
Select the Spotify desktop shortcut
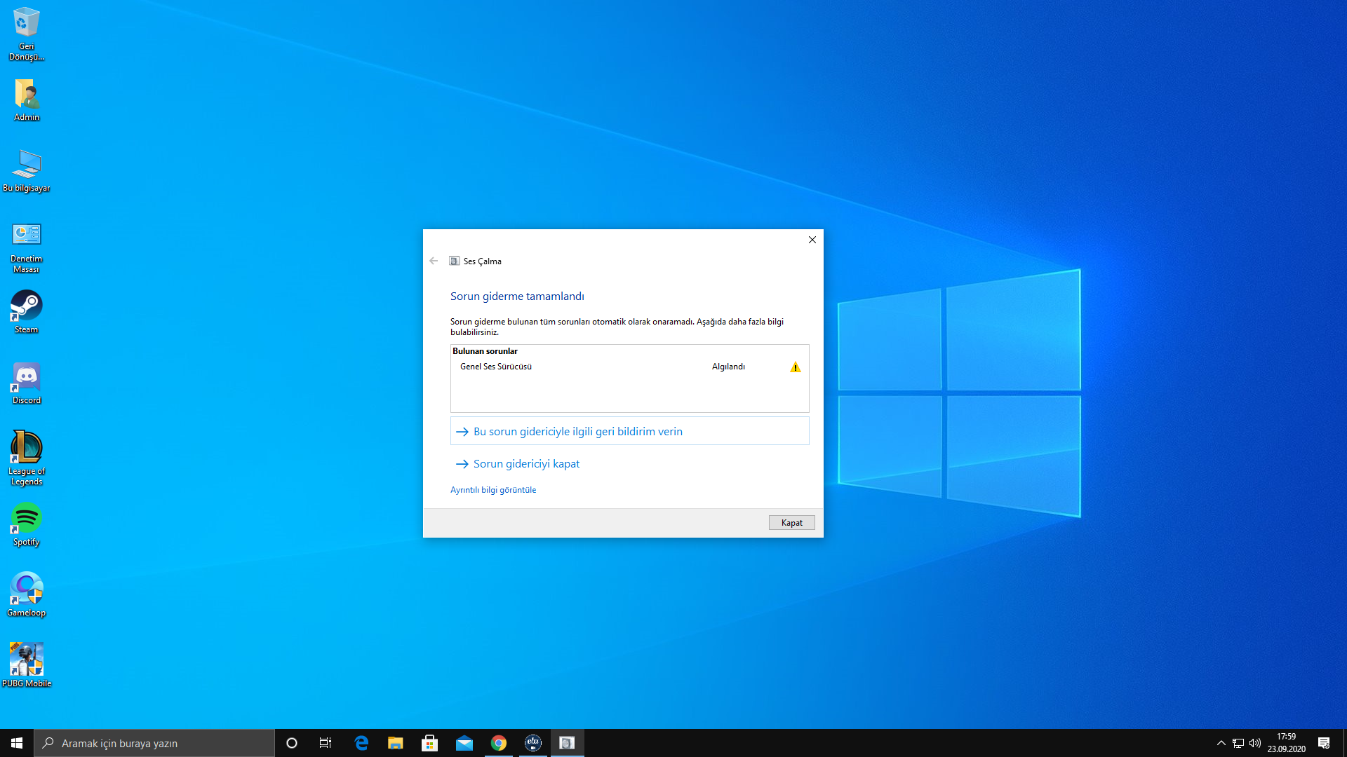[26, 524]
